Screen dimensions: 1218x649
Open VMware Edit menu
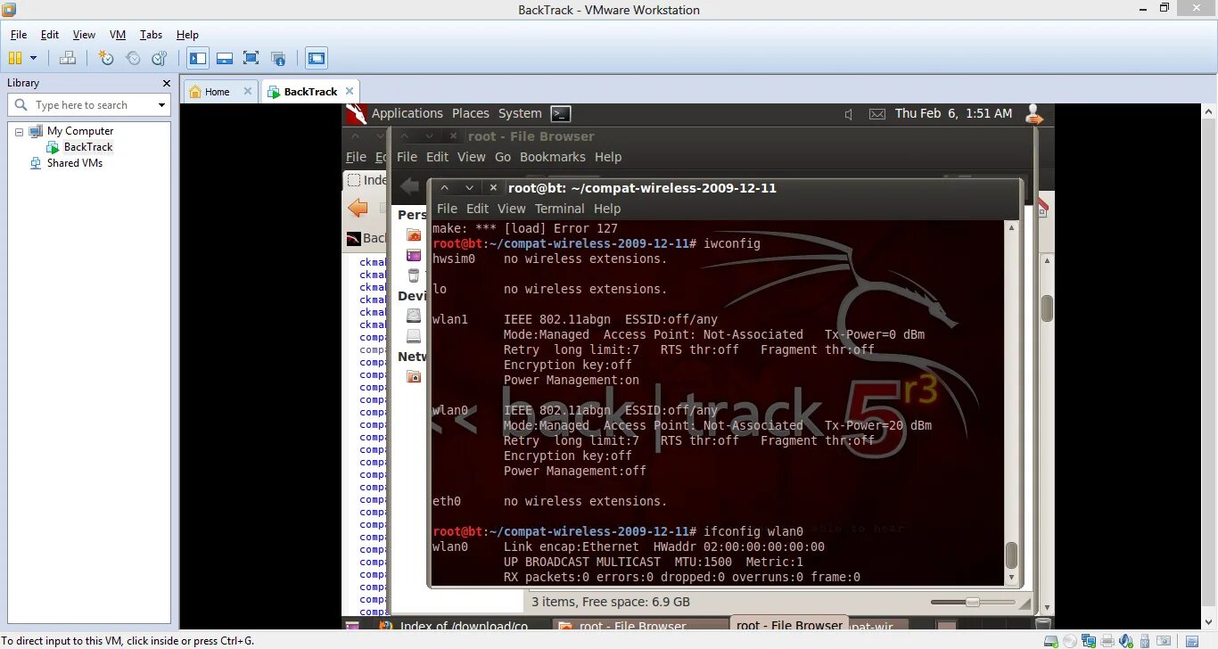pyautogui.click(x=50, y=35)
